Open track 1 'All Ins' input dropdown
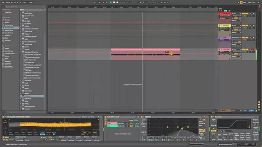 tap(236, 13)
